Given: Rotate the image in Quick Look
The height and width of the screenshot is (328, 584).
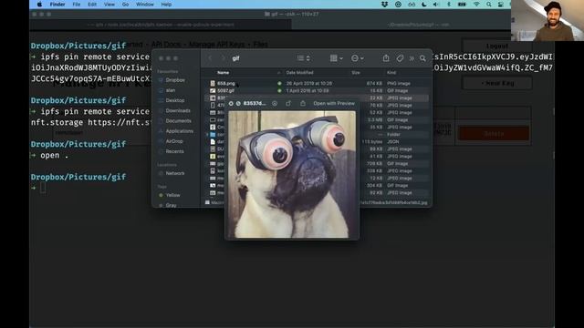Looking at the screenshot, I should (x=288, y=103).
